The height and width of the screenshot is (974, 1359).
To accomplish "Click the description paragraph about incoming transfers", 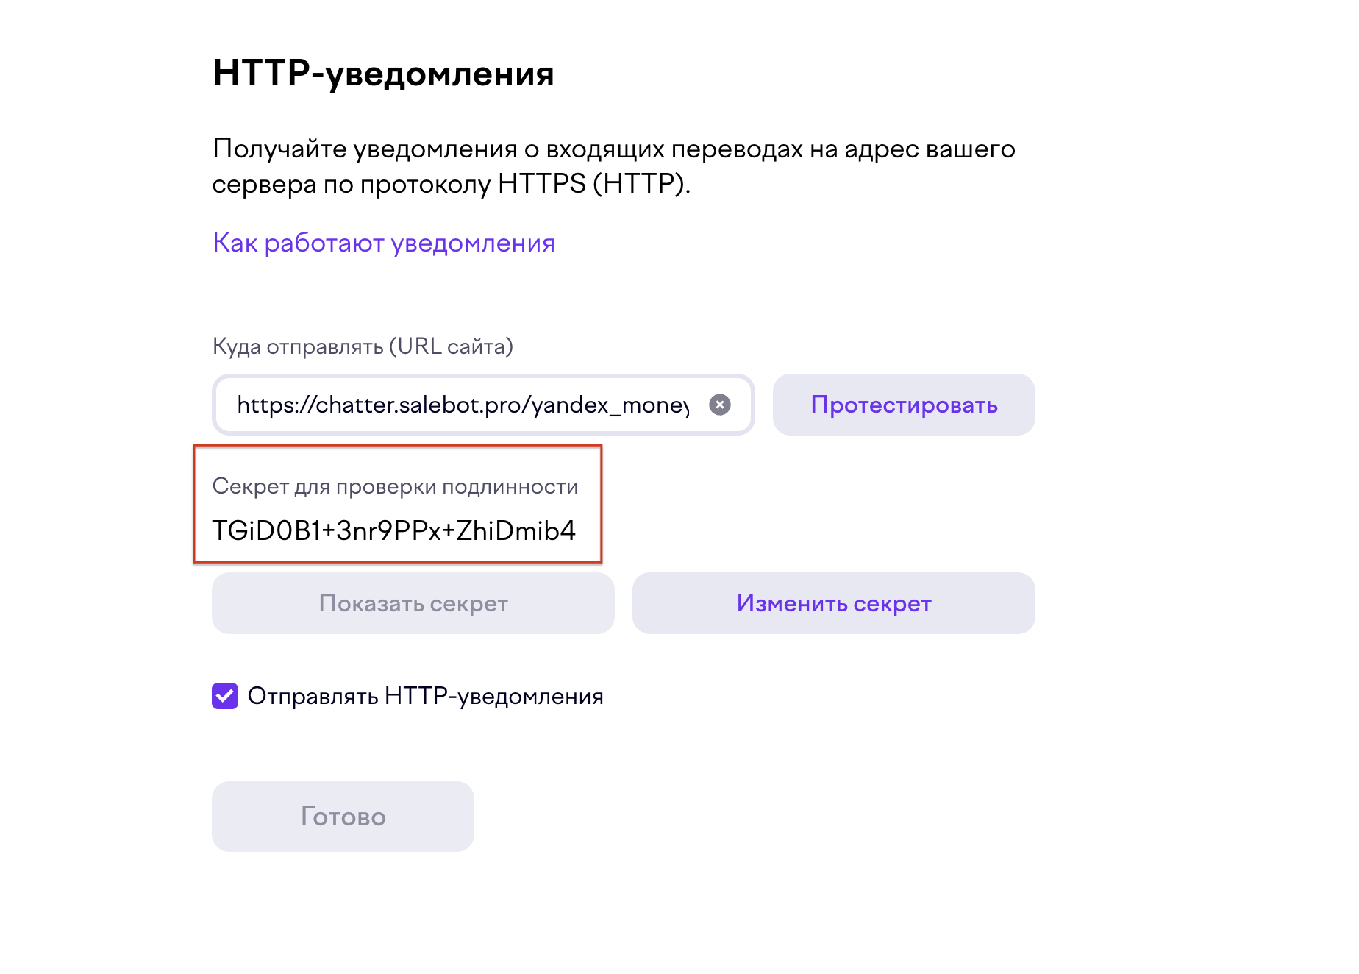I will pos(613,166).
